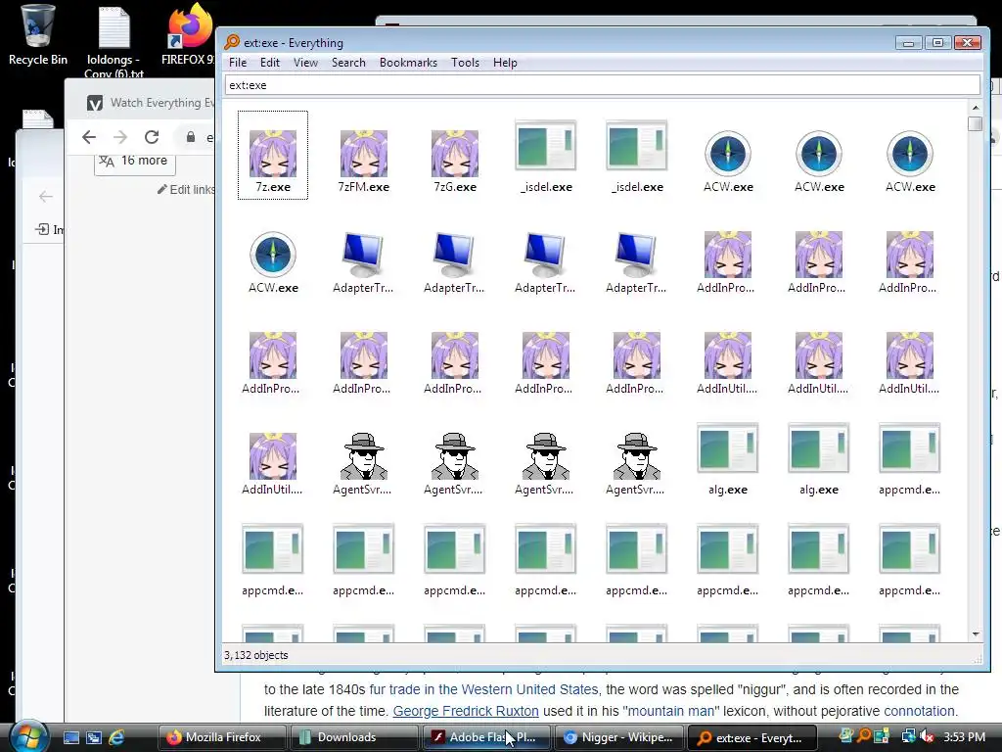
Task: Click the vertical scrollbar thumb in Everything
Action: [976, 123]
